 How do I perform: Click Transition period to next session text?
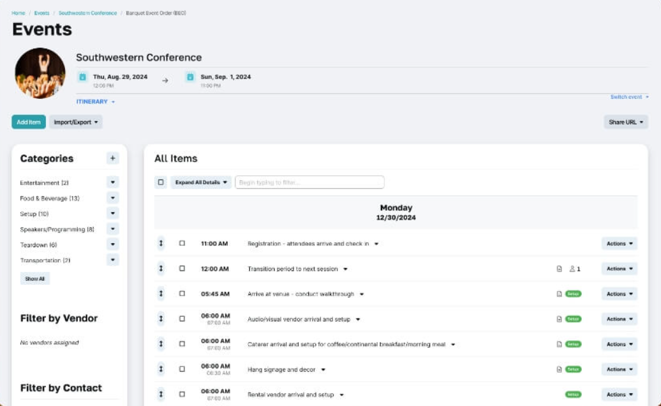coord(293,269)
